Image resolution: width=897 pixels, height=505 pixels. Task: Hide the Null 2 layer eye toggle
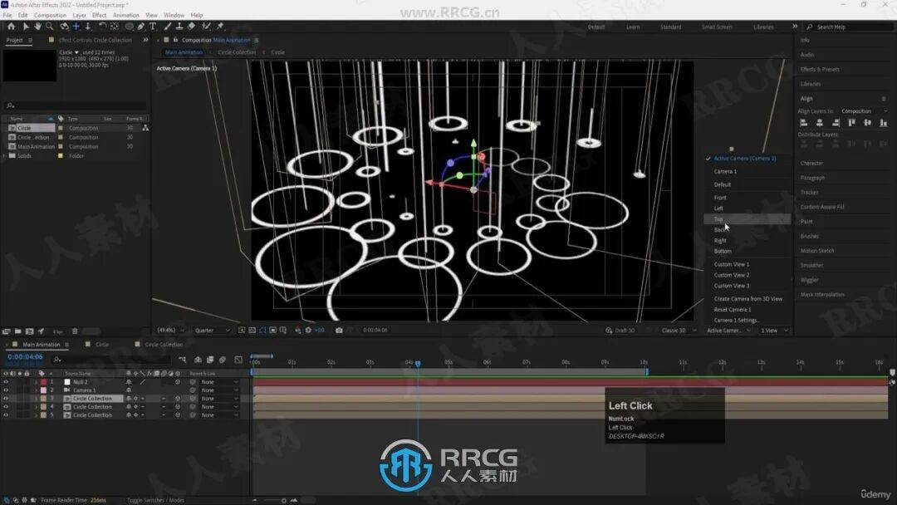pyautogui.click(x=6, y=382)
